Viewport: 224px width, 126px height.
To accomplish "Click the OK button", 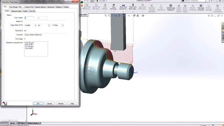I will click(x=38, y=104).
